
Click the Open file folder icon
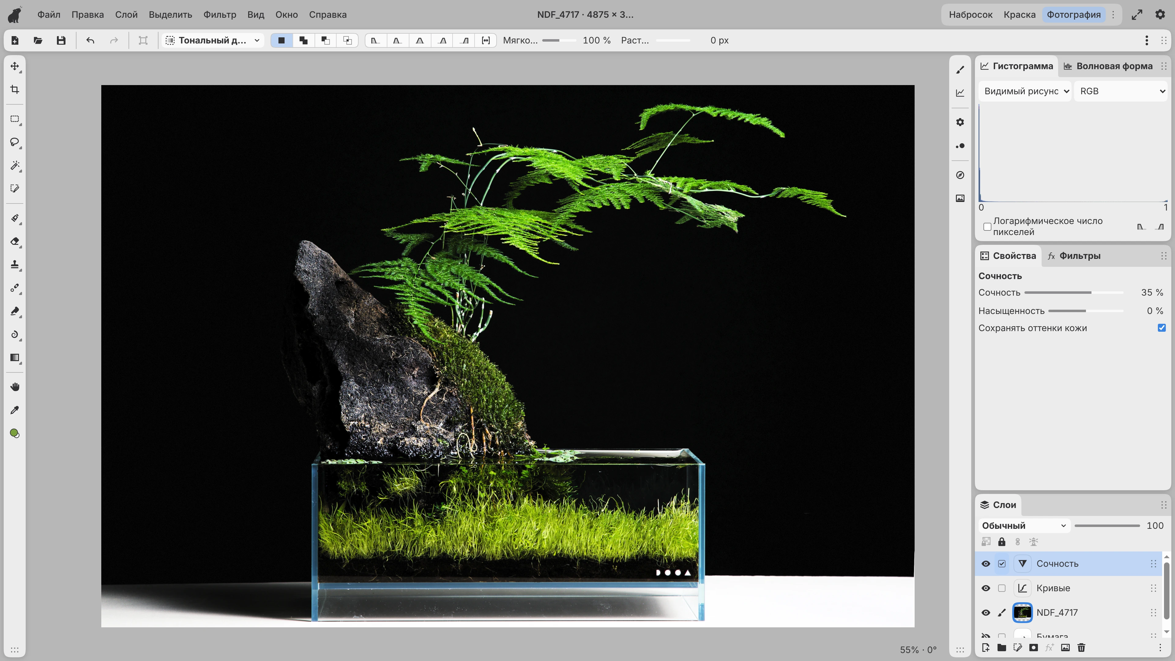(38, 40)
